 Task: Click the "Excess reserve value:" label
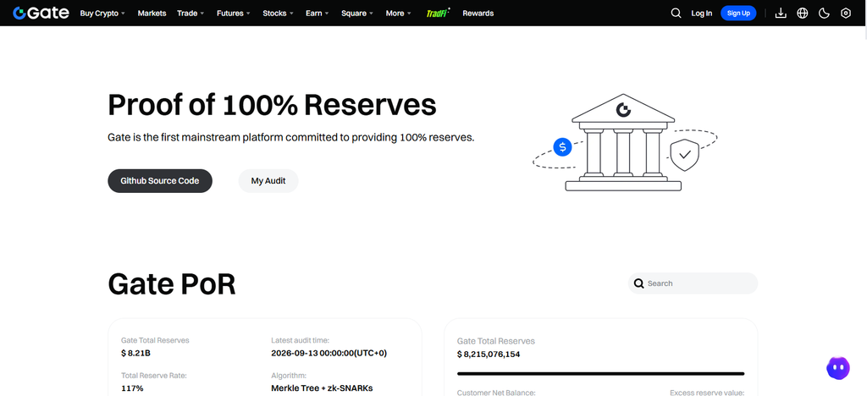coord(707,393)
